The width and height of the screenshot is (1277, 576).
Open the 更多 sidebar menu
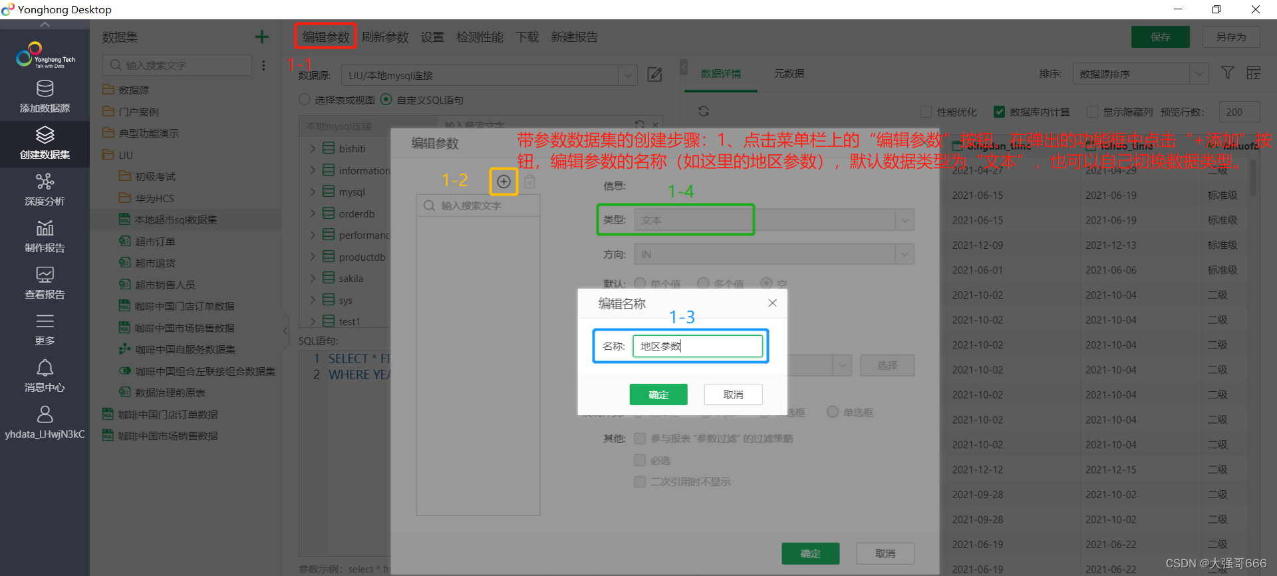tap(45, 330)
